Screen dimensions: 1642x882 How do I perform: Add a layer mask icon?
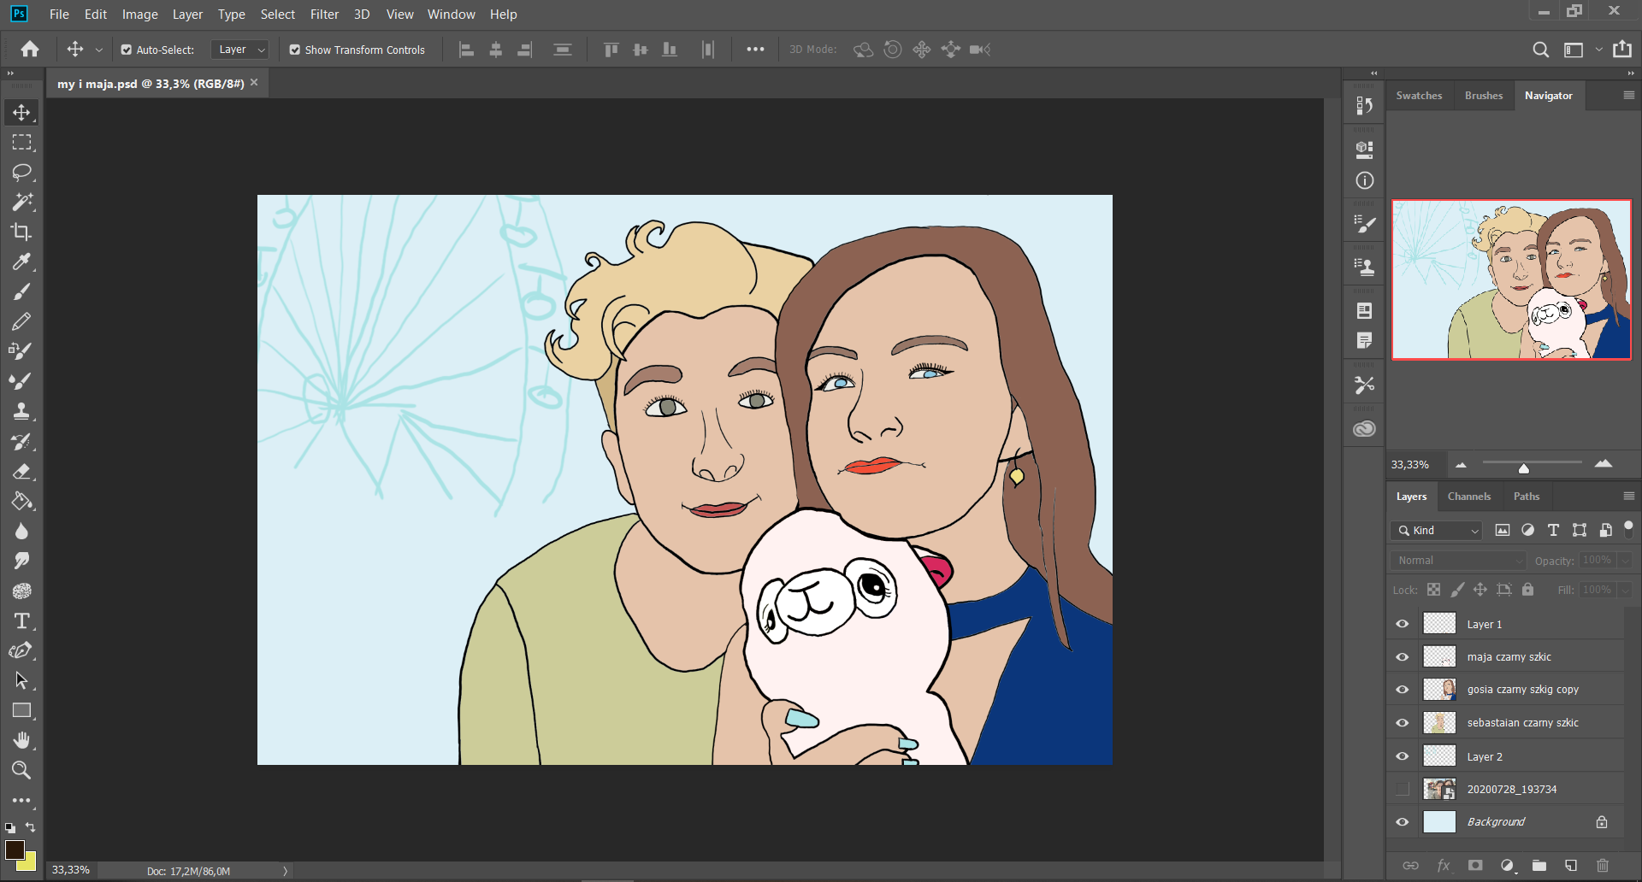[x=1475, y=866]
